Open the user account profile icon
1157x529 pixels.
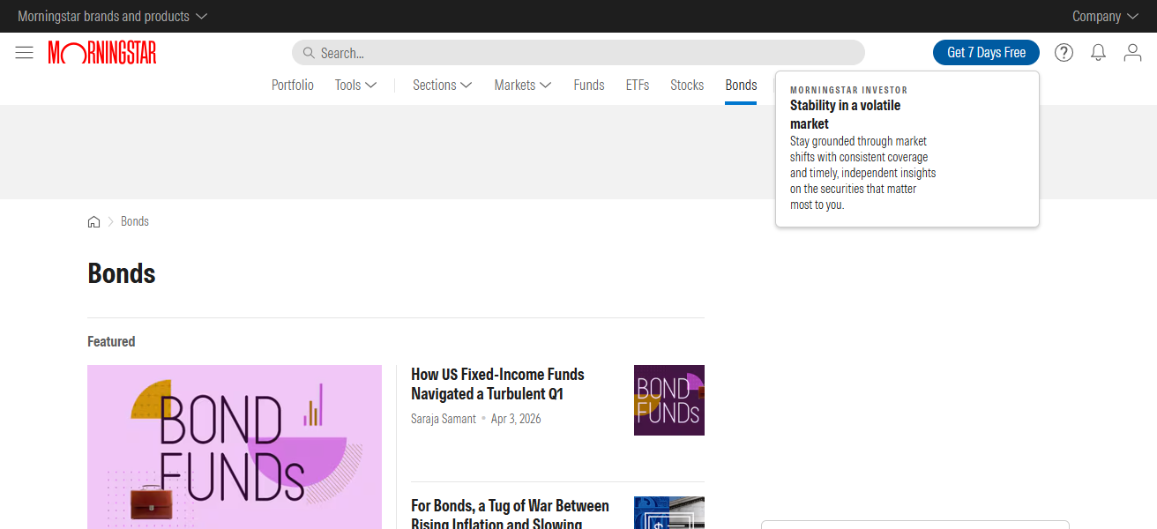pyautogui.click(x=1132, y=53)
